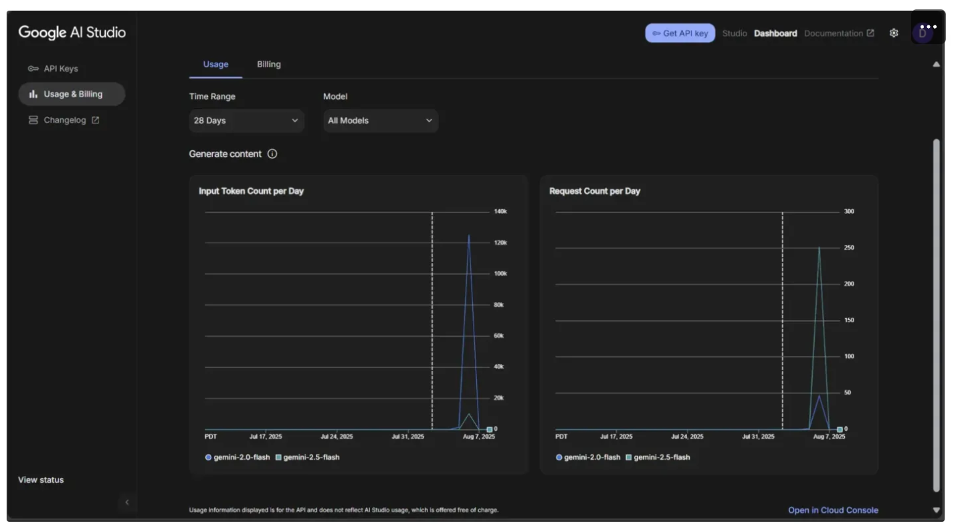Viewport: 954px width, 527px height.
Task: Open settings with the gear icon
Action: point(894,33)
